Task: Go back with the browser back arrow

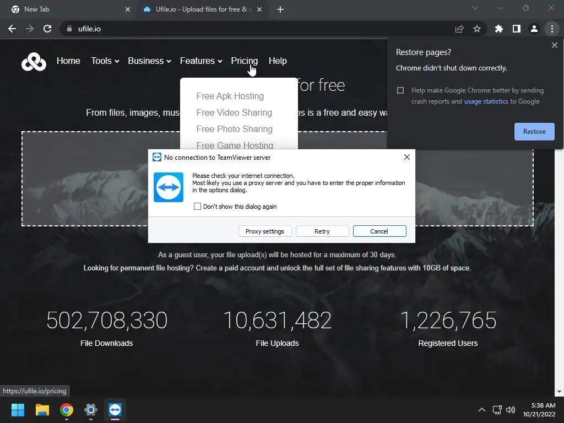Action: click(12, 29)
